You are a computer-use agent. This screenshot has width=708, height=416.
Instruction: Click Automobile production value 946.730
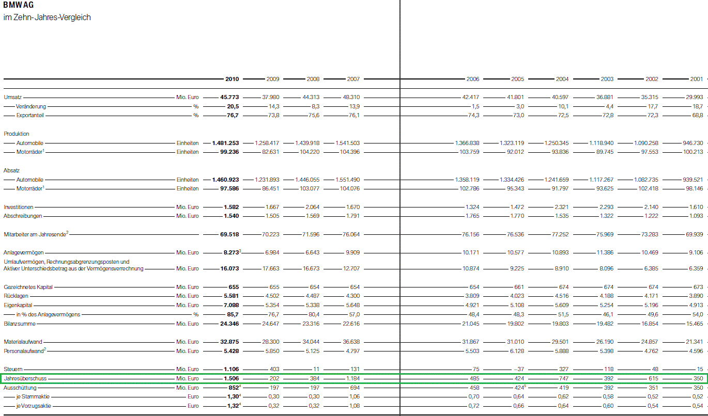tap(693, 142)
